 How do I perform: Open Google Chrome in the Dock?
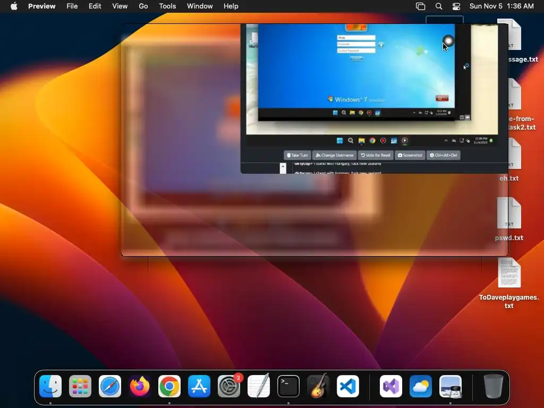click(x=169, y=386)
